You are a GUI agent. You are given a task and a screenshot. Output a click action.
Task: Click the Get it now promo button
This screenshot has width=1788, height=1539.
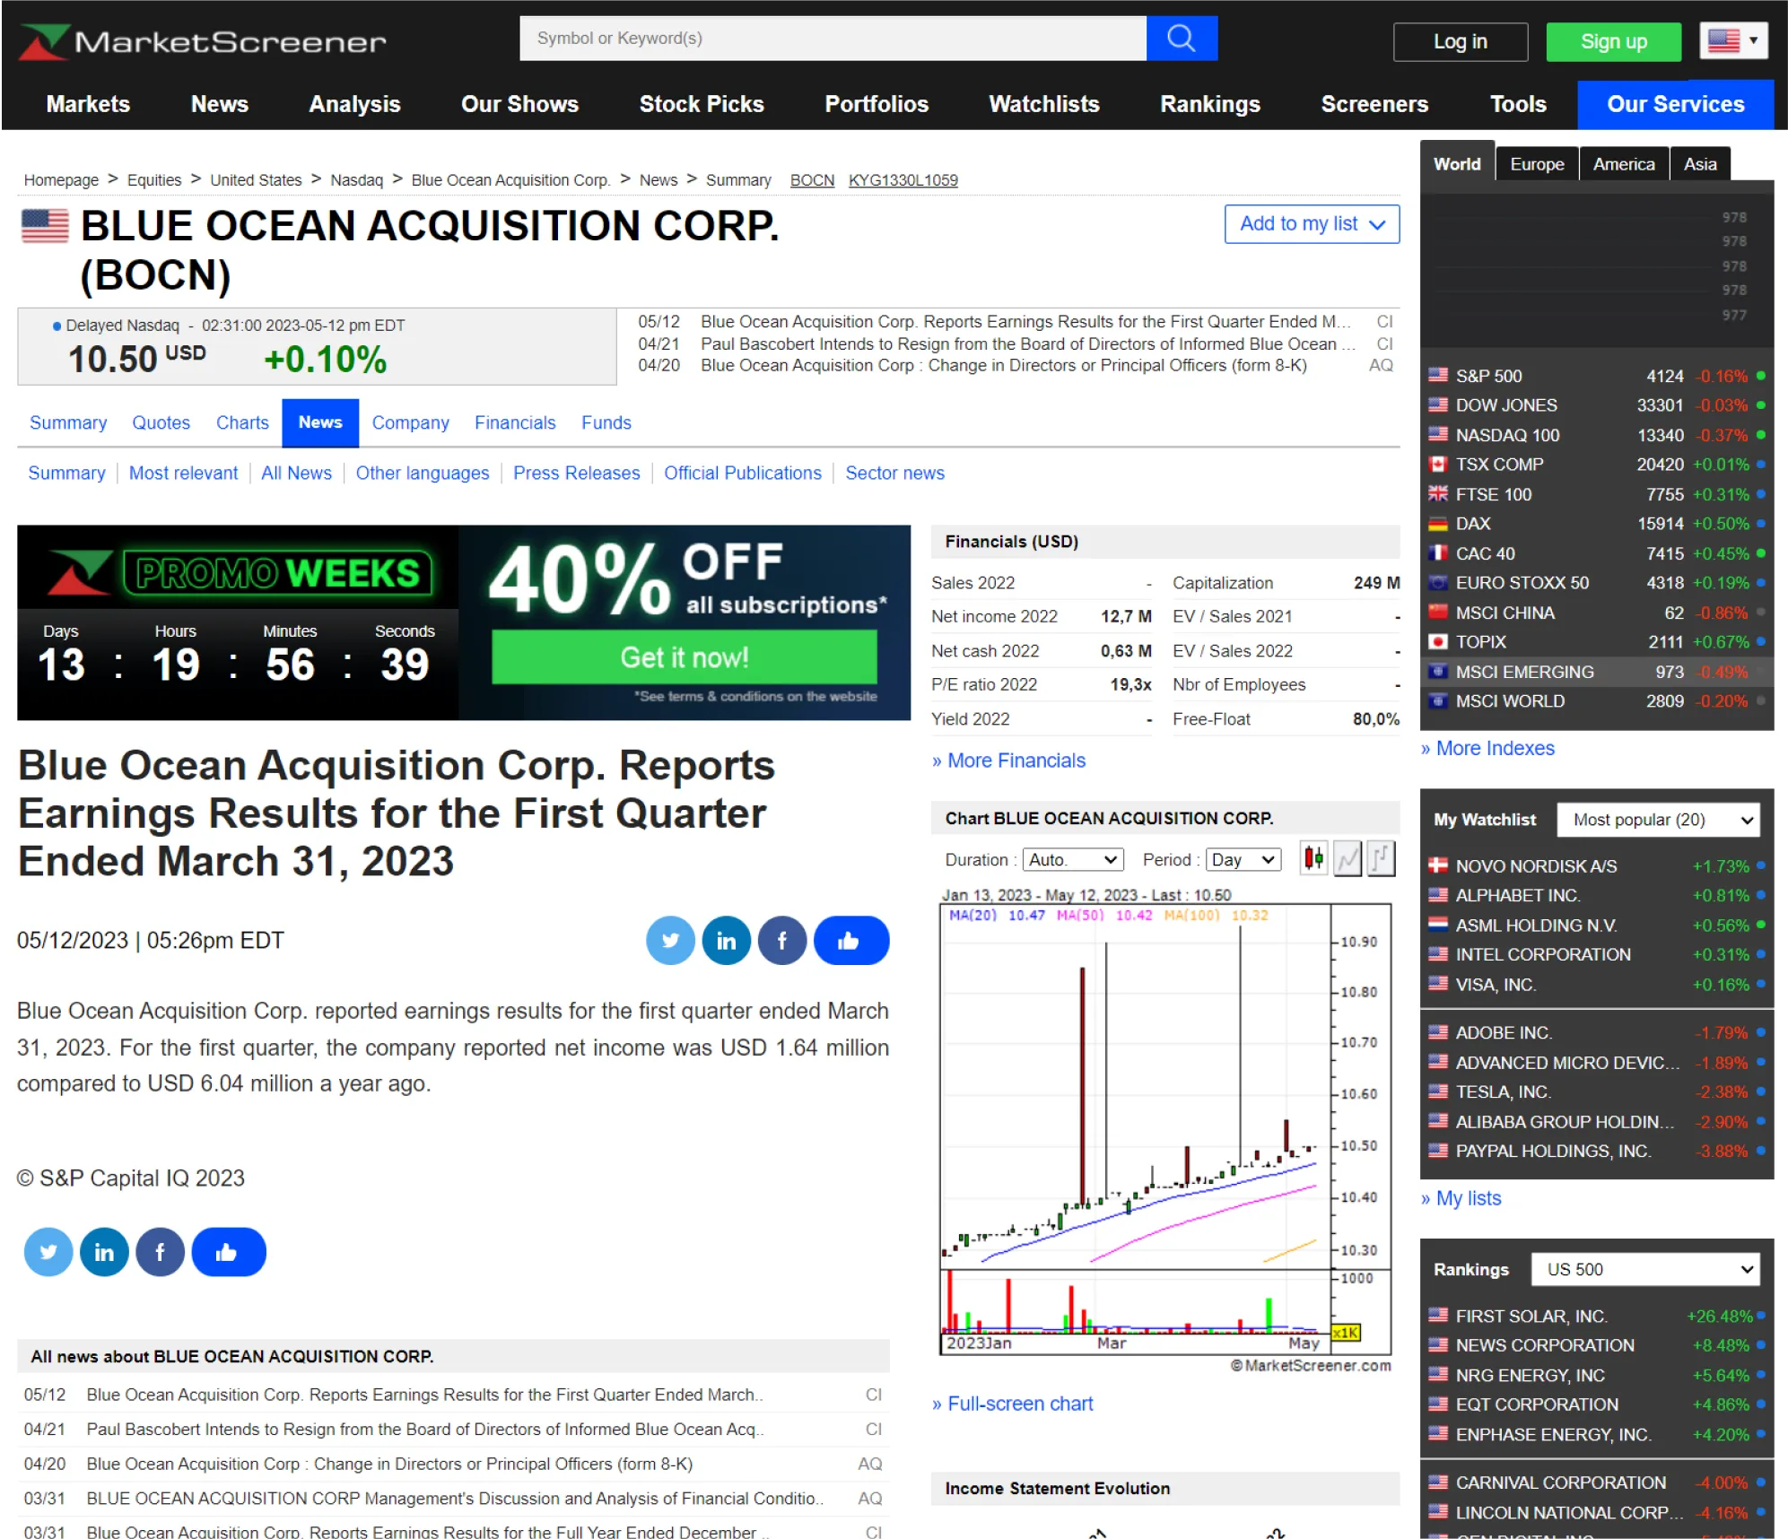(684, 657)
